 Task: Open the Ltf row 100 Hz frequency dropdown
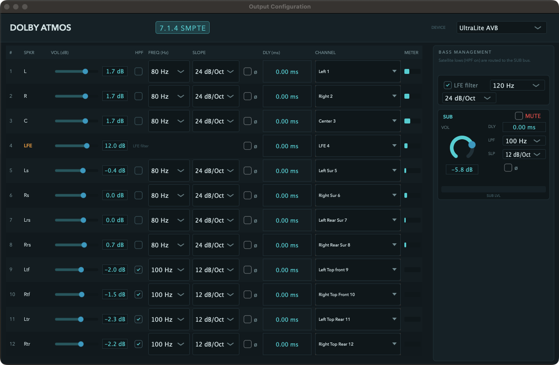click(169, 269)
